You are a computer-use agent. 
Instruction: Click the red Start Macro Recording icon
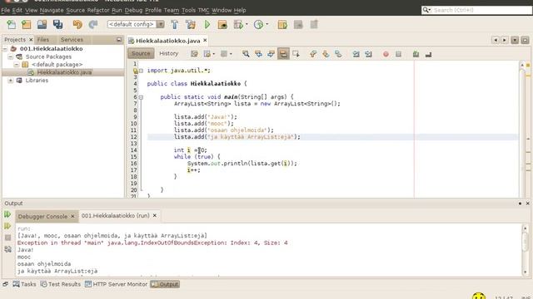point(386,54)
